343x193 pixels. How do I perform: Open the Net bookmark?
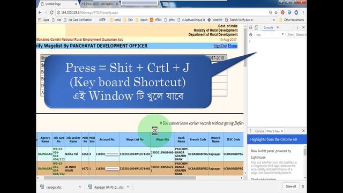(56, 20)
